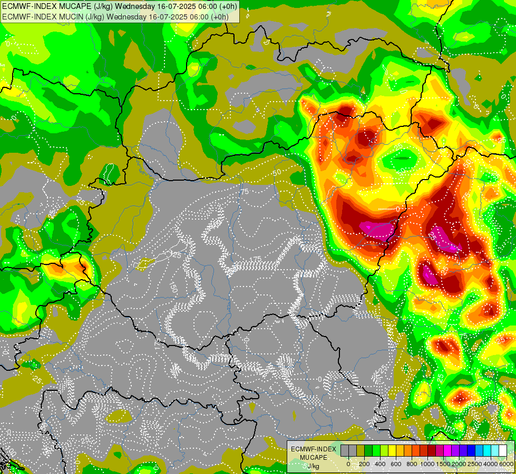Image resolution: width=516 pixels, height=474 pixels.
Task: Click the legend value 2500
Action: coord(475,464)
